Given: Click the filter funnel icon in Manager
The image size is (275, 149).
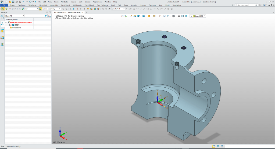Looking at the screenshot, I should point(46,16).
